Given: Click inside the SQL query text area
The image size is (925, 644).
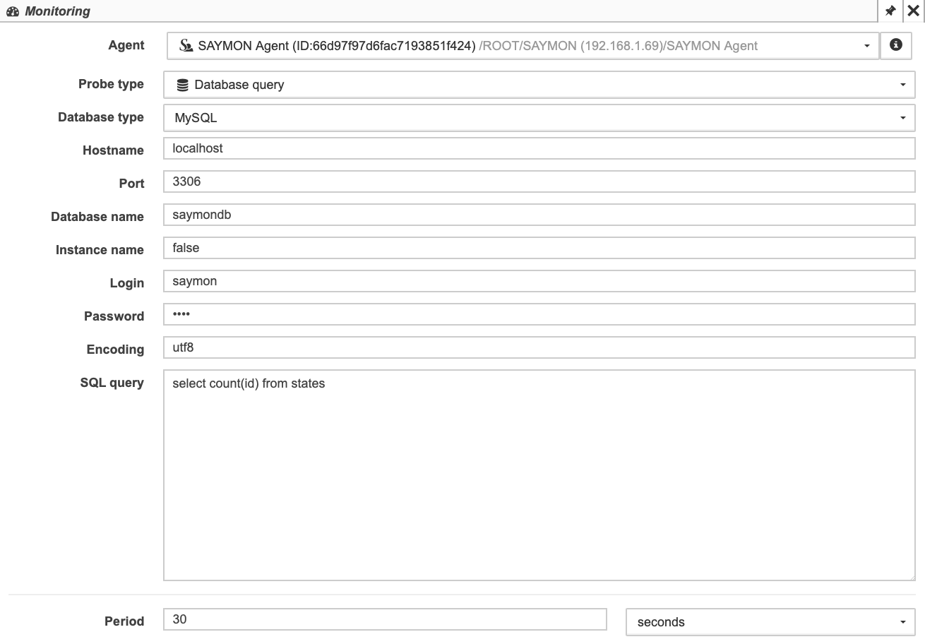Looking at the screenshot, I should 539,475.
